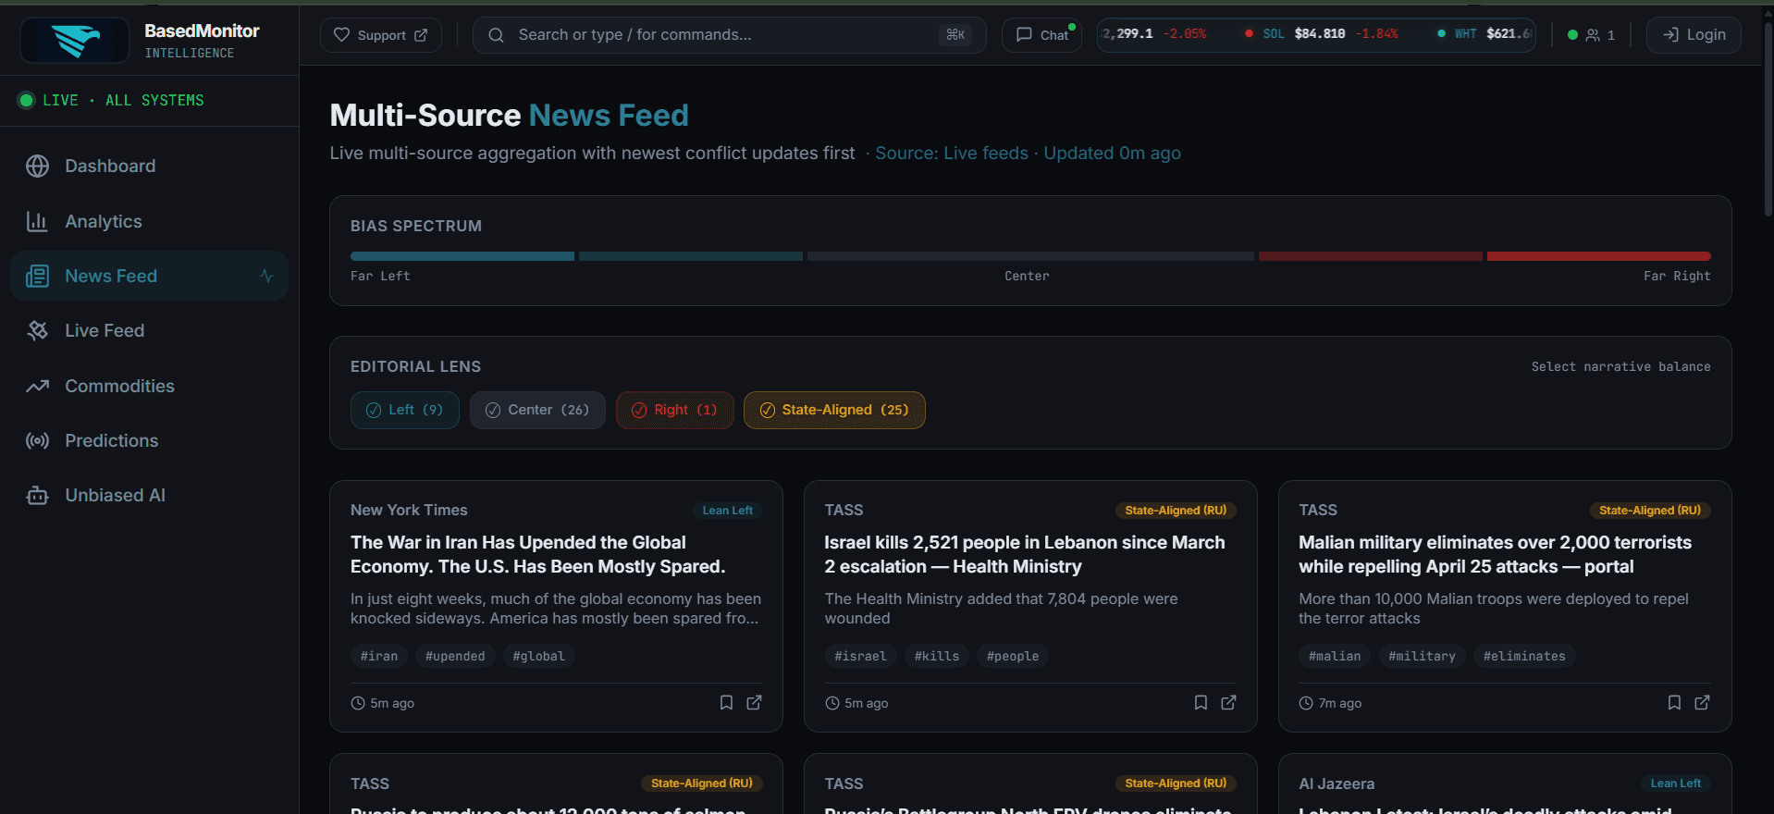Toggle the Left (9) editorial lens
Viewport: 1774px width, 814px height.
point(405,410)
